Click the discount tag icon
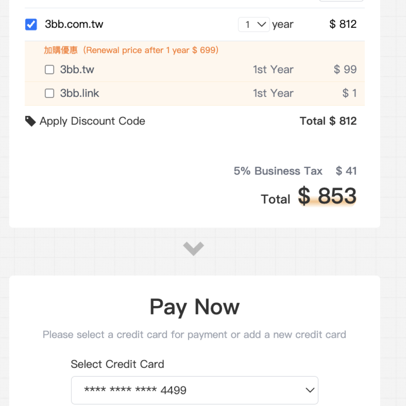The height and width of the screenshot is (406, 406). point(31,121)
